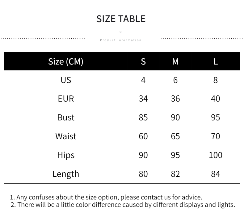Click the EUR row label
244x222 pixels.
[66, 99]
